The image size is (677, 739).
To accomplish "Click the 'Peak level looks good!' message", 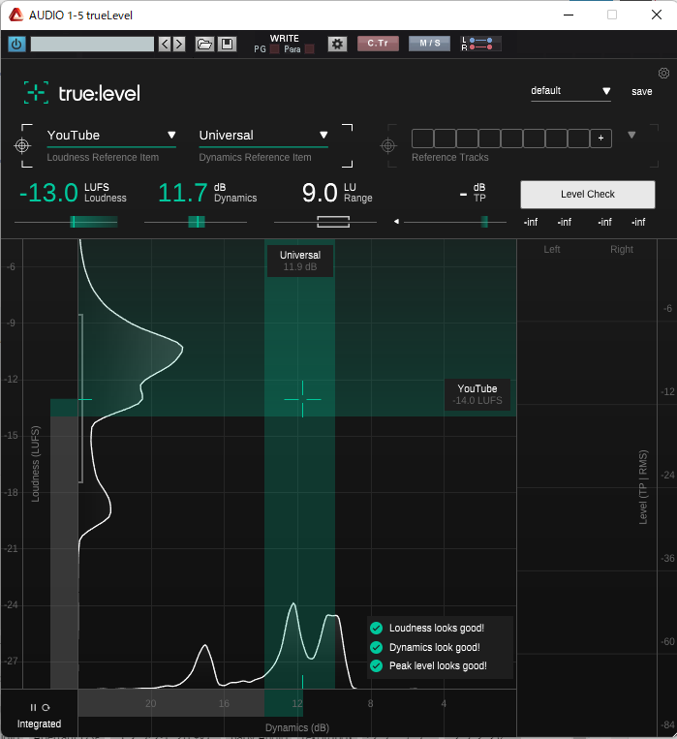I will click(438, 666).
